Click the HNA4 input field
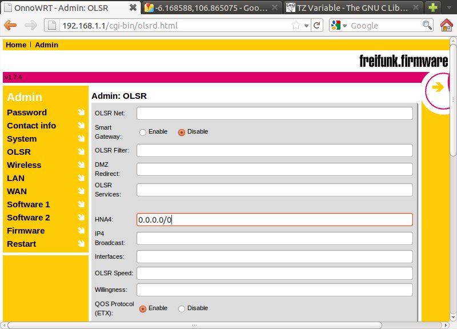The height and width of the screenshot is (329, 457). 274,219
